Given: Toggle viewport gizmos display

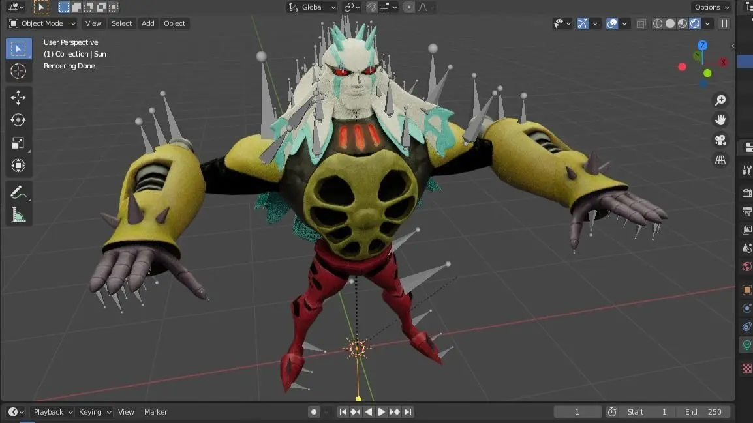Looking at the screenshot, I should 583,23.
